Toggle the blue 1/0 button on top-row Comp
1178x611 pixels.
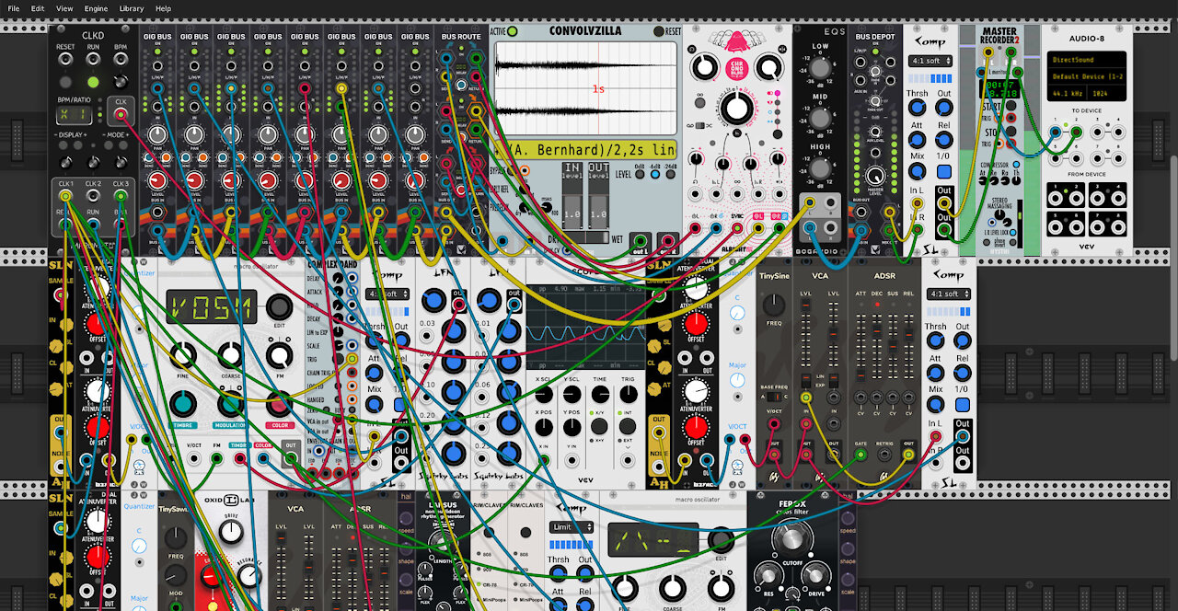click(944, 171)
